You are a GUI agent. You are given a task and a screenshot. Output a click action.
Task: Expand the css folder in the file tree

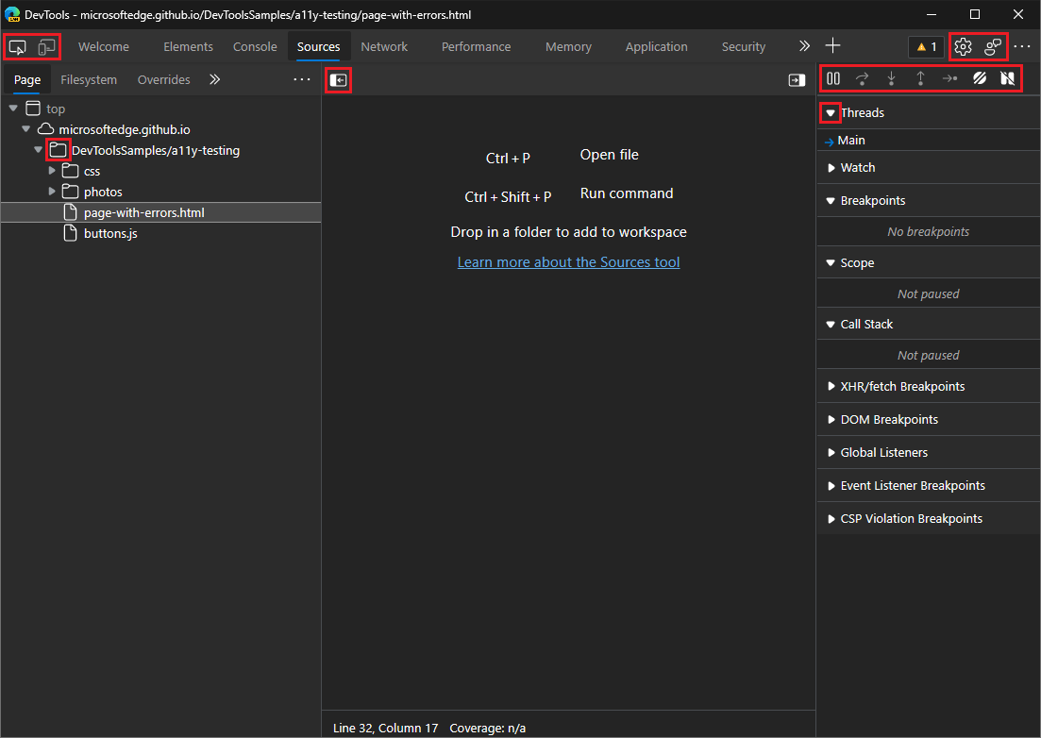[53, 171]
